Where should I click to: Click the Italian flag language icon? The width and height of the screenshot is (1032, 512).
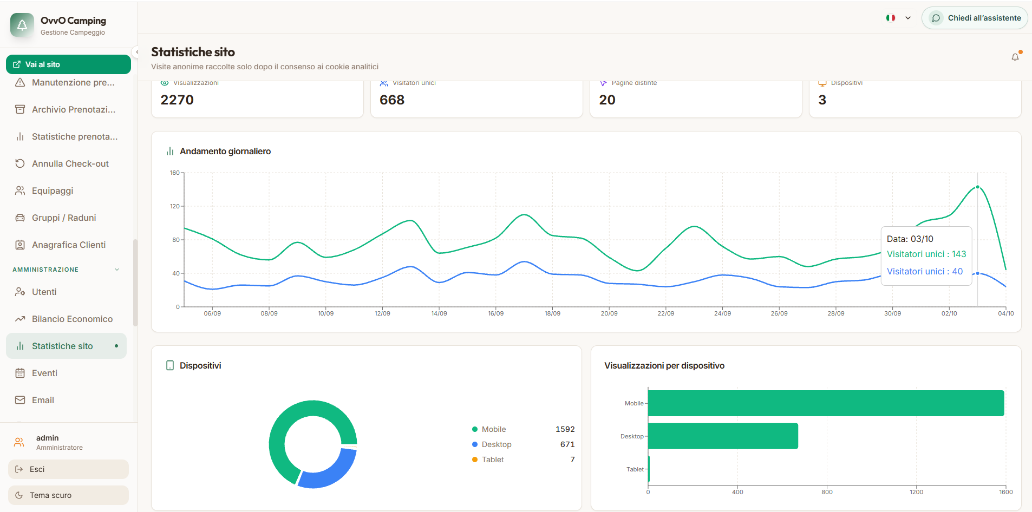891,18
